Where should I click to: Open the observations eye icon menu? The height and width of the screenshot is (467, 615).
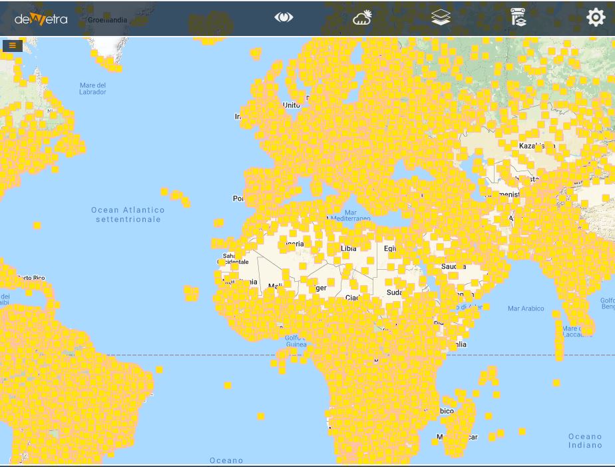pyautogui.click(x=284, y=17)
